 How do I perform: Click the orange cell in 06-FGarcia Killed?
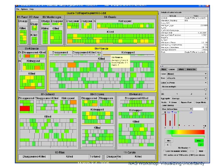(x=72, y=65)
